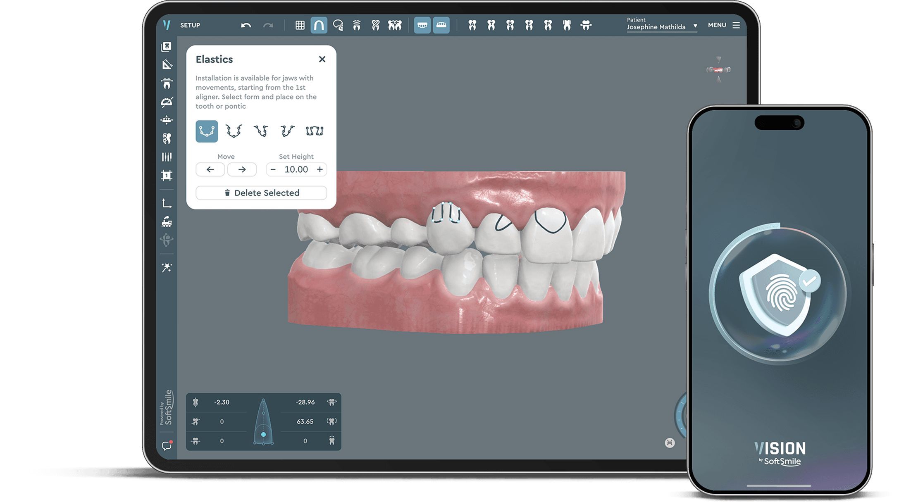Increase Set Height with the plus control
The width and height of the screenshot is (899, 502).
[x=320, y=169]
